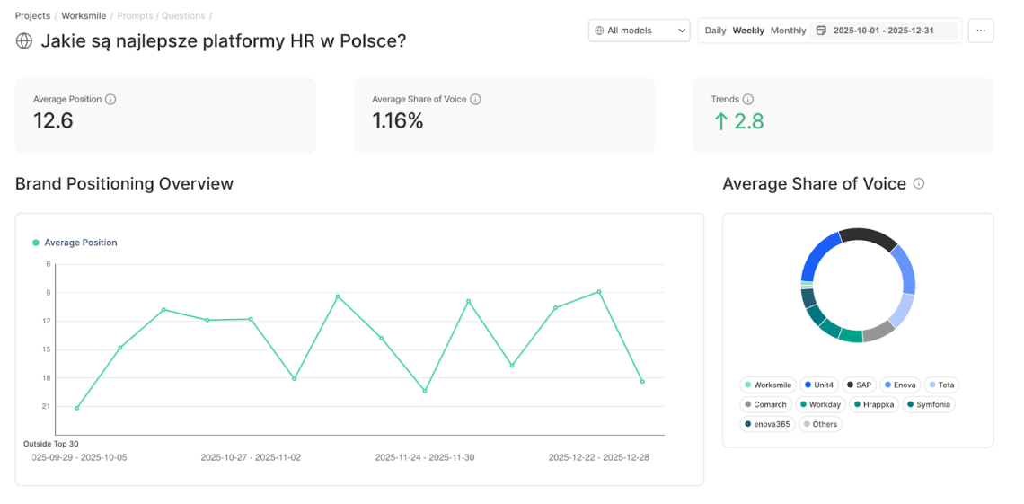This screenshot has width=1024, height=504.
Task: Toggle the Worksmile legend chip
Action: click(x=768, y=385)
